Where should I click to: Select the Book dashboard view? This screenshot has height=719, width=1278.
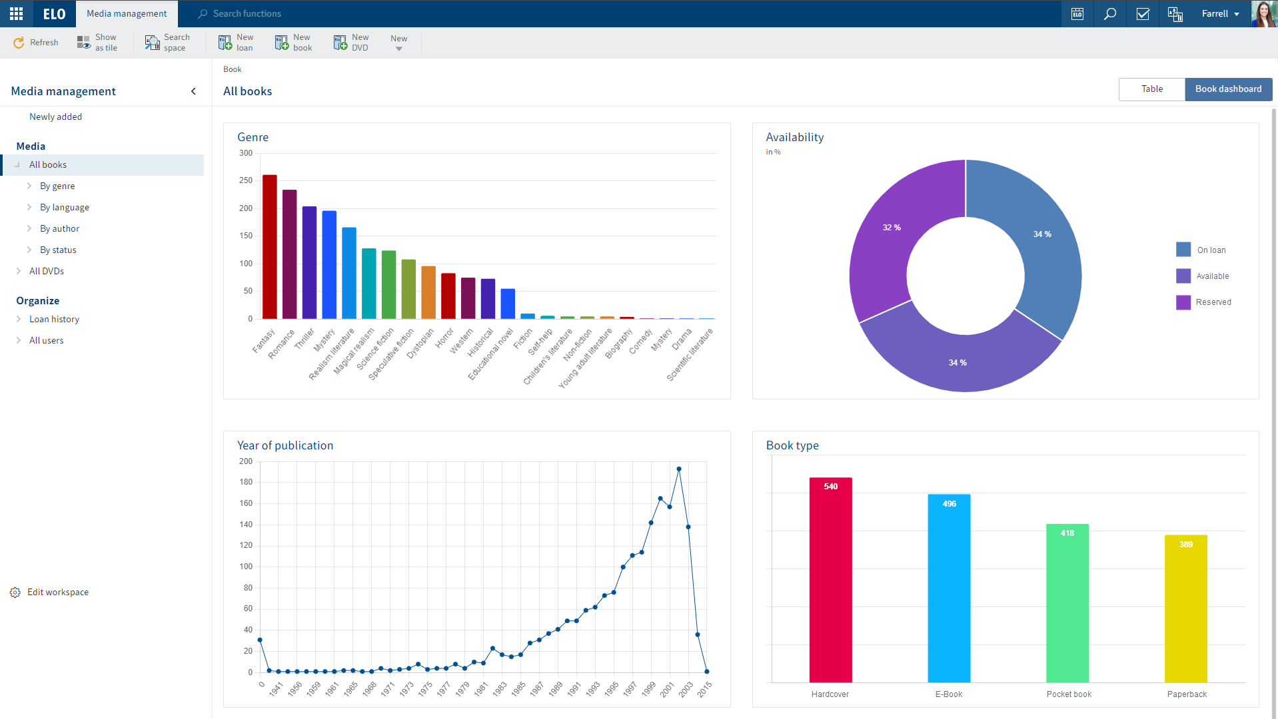(x=1228, y=89)
